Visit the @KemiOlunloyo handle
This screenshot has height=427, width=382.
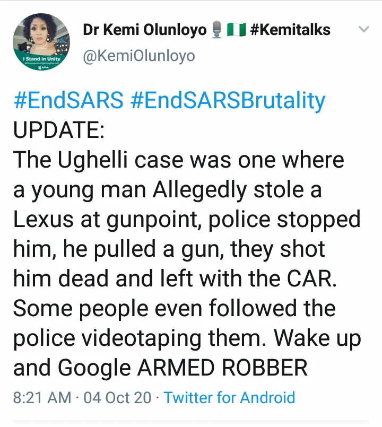coord(139,56)
